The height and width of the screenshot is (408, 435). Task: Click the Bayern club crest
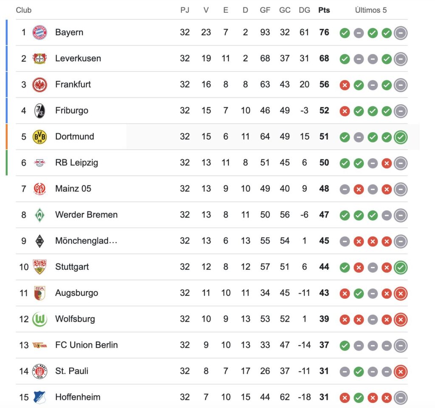40,32
